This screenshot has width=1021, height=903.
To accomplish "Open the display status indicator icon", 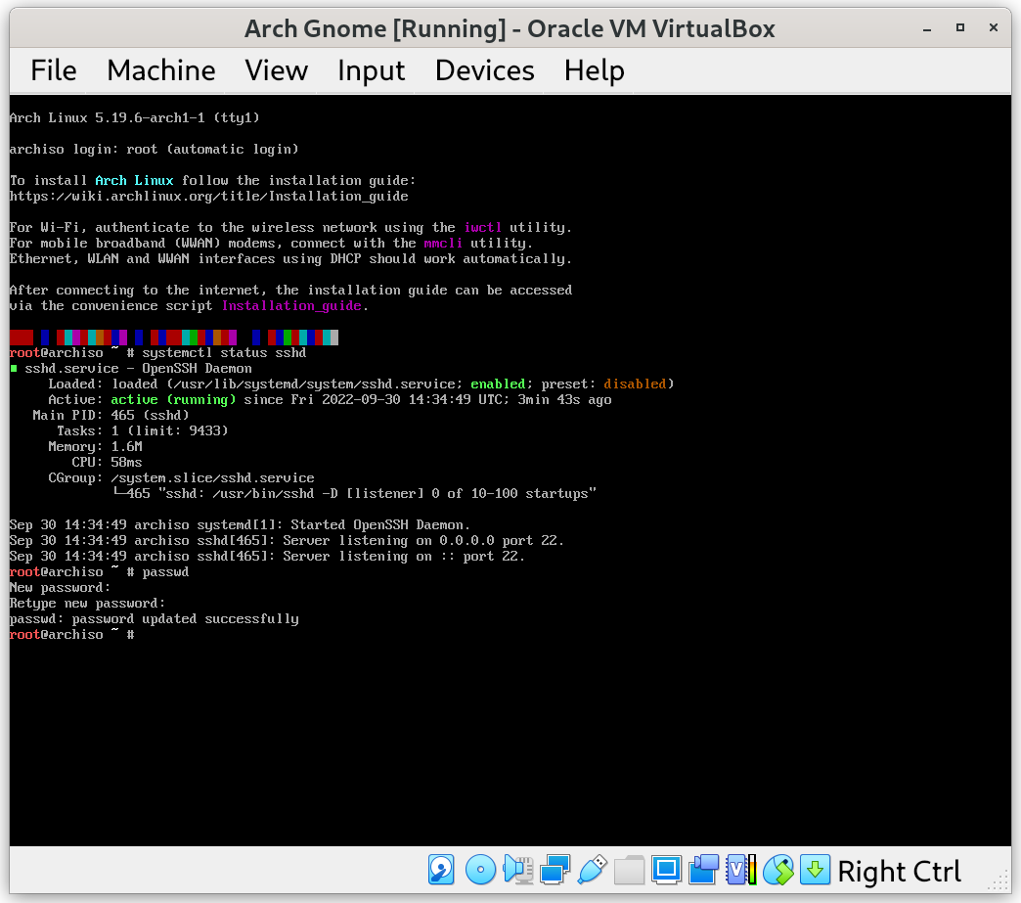I will tap(666, 869).
